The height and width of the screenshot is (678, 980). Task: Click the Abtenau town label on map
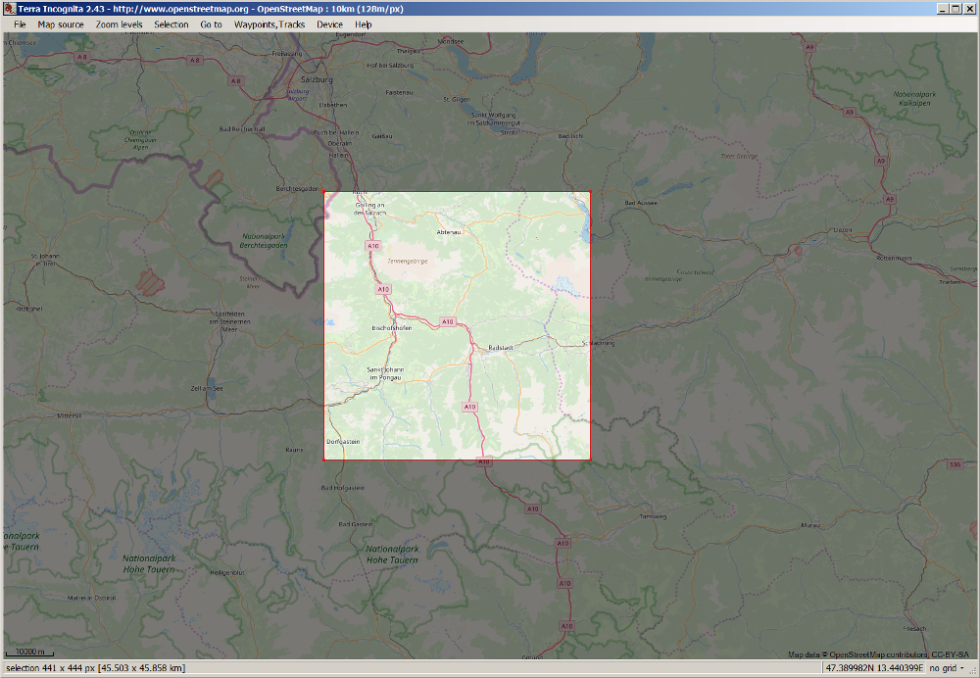click(448, 232)
